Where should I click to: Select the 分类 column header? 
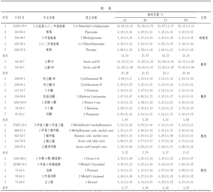point(204,18)
